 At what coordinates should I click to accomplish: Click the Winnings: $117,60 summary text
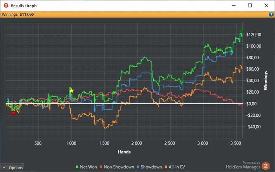pyautogui.click(x=18, y=14)
